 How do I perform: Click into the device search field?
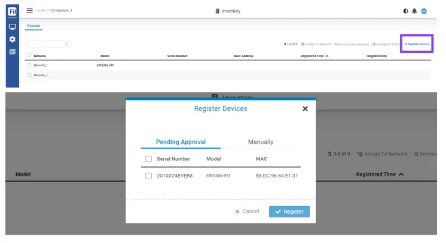48,44
